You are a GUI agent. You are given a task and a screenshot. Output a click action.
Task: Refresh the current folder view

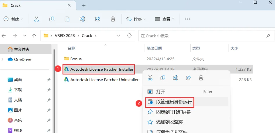[x=129, y=36]
